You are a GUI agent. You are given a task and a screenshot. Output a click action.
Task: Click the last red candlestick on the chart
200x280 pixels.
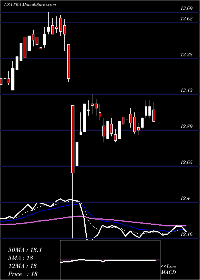click(x=154, y=116)
